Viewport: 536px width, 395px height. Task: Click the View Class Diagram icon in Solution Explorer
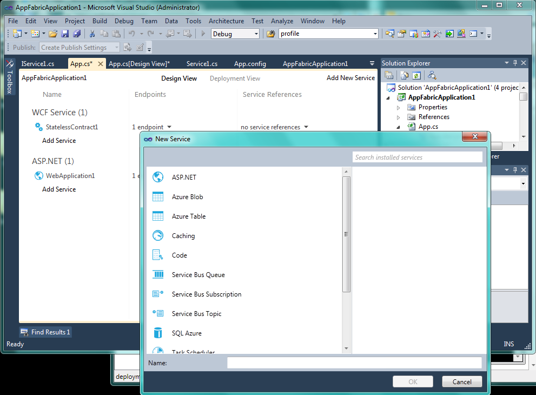point(432,75)
